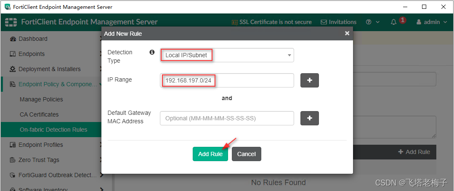Expand FortiGuard Outbreak Detection chevron

102,175
